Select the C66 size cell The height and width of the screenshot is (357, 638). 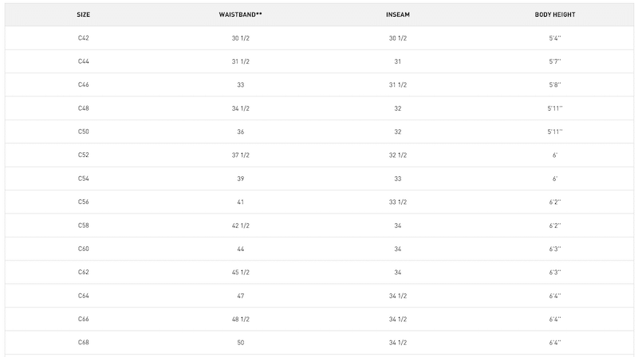(x=84, y=320)
